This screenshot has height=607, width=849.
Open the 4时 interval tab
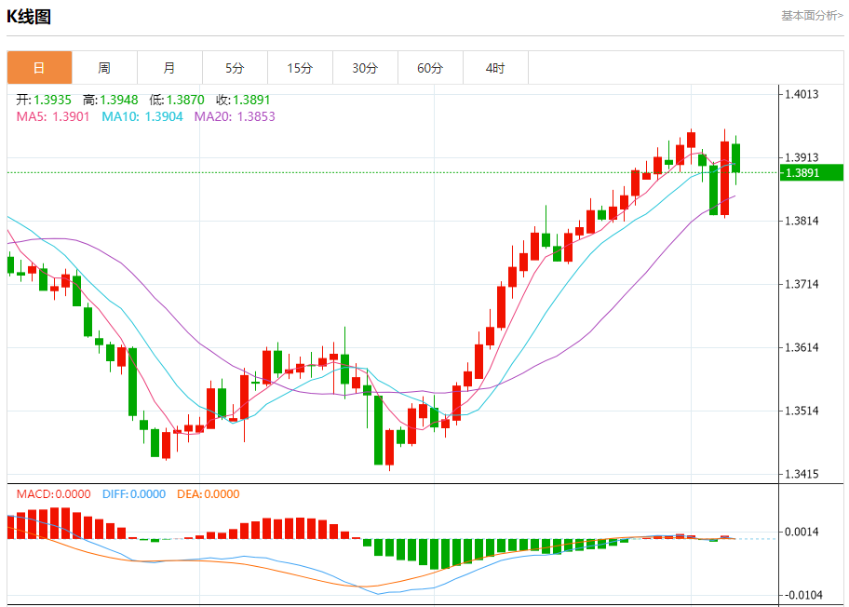[x=495, y=68]
